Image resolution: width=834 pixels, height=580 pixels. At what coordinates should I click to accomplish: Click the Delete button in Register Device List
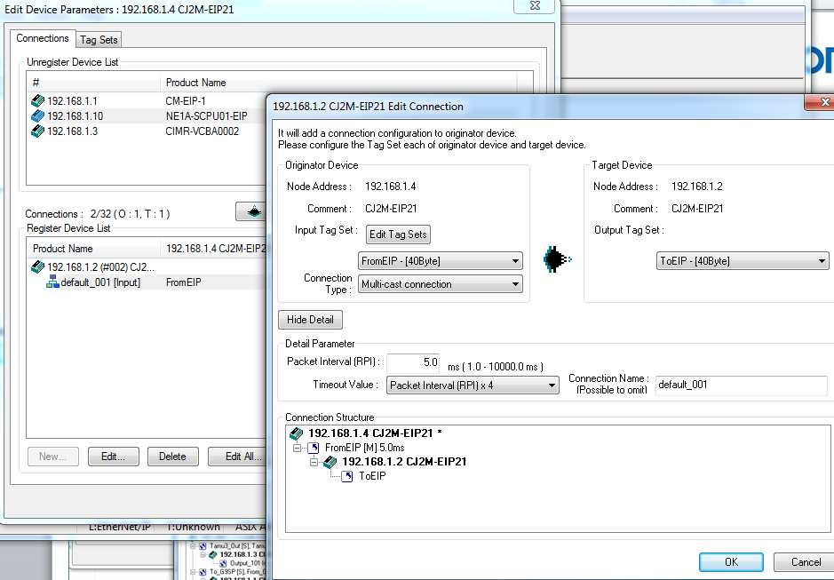172,457
